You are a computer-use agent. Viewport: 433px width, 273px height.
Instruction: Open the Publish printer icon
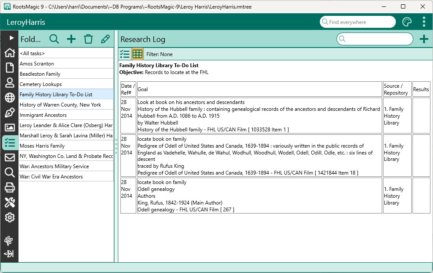pyautogui.click(x=9, y=187)
